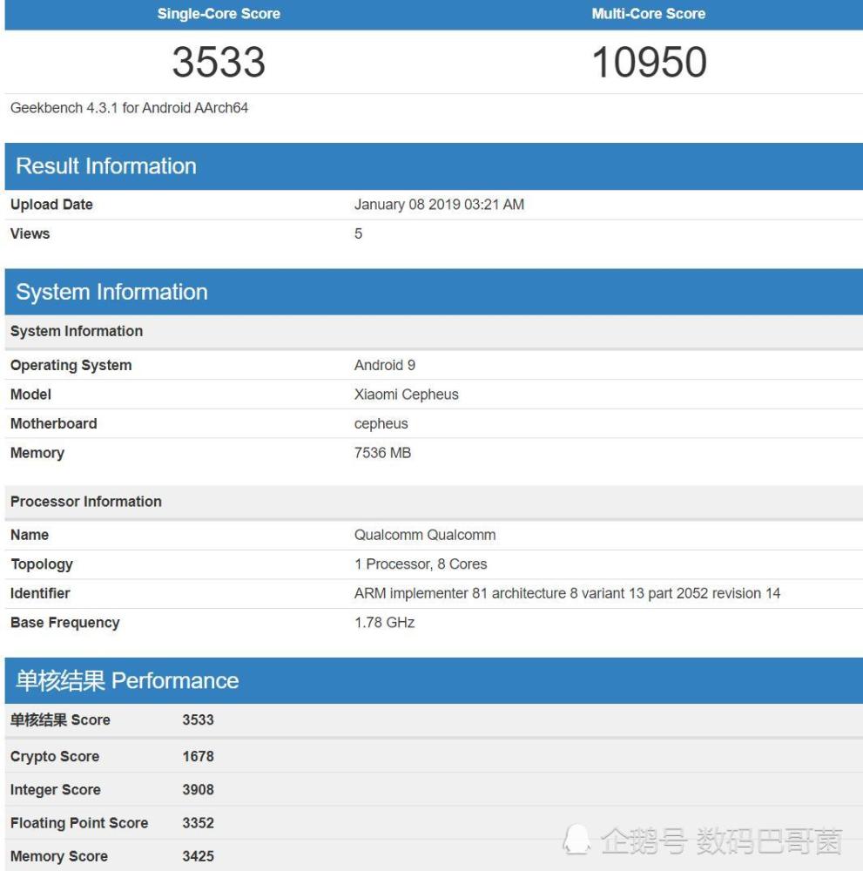This screenshot has height=871, width=863.
Task: Click the Xiaomi Cepheus model name
Action: (405, 394)
